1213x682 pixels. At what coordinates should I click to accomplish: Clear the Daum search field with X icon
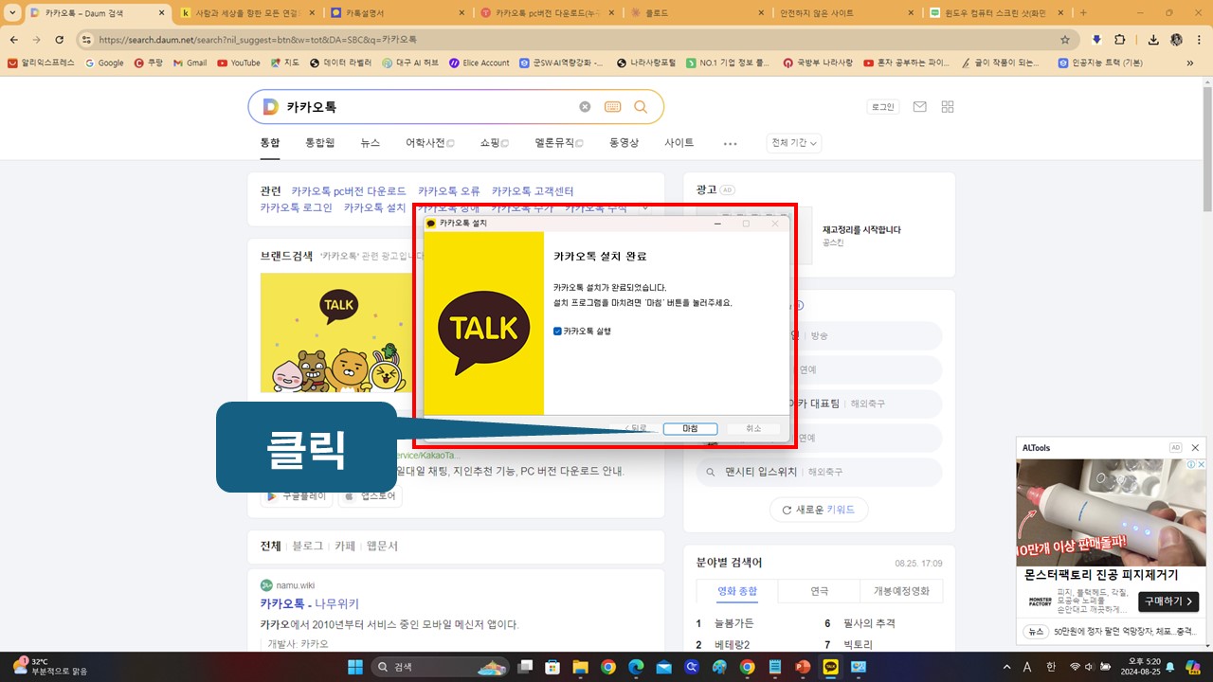coord(585,107)
